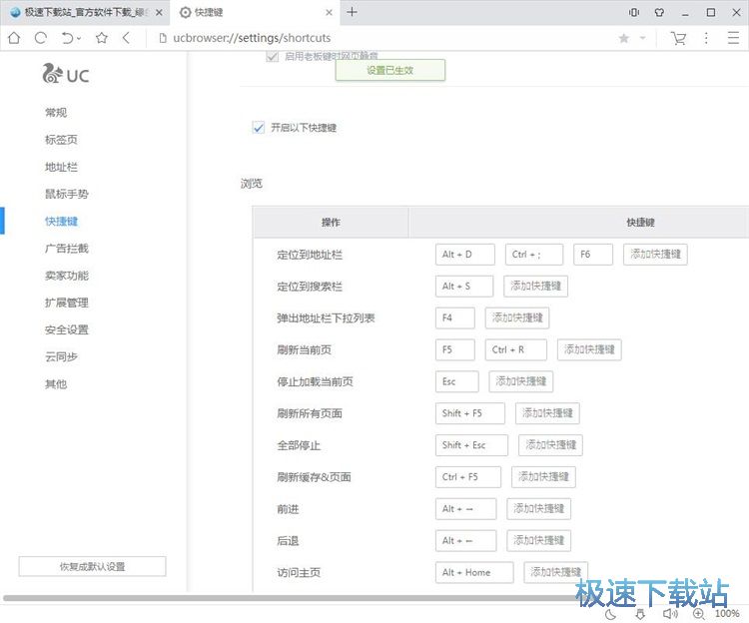Add shortcut for 定位到地址栏
Image resolution: width=749 pixels, height=623 pixels.
(655, 255)
